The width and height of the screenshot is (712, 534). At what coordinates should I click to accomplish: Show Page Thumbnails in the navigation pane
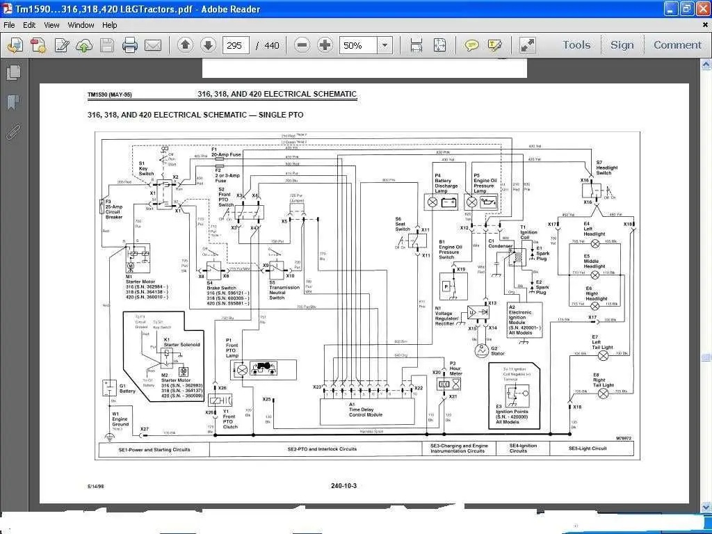pyautogui.click(x=14, y=72)
